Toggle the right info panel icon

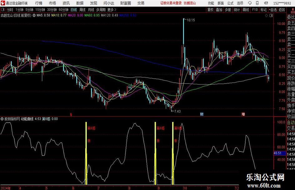(x=271, y=16)
